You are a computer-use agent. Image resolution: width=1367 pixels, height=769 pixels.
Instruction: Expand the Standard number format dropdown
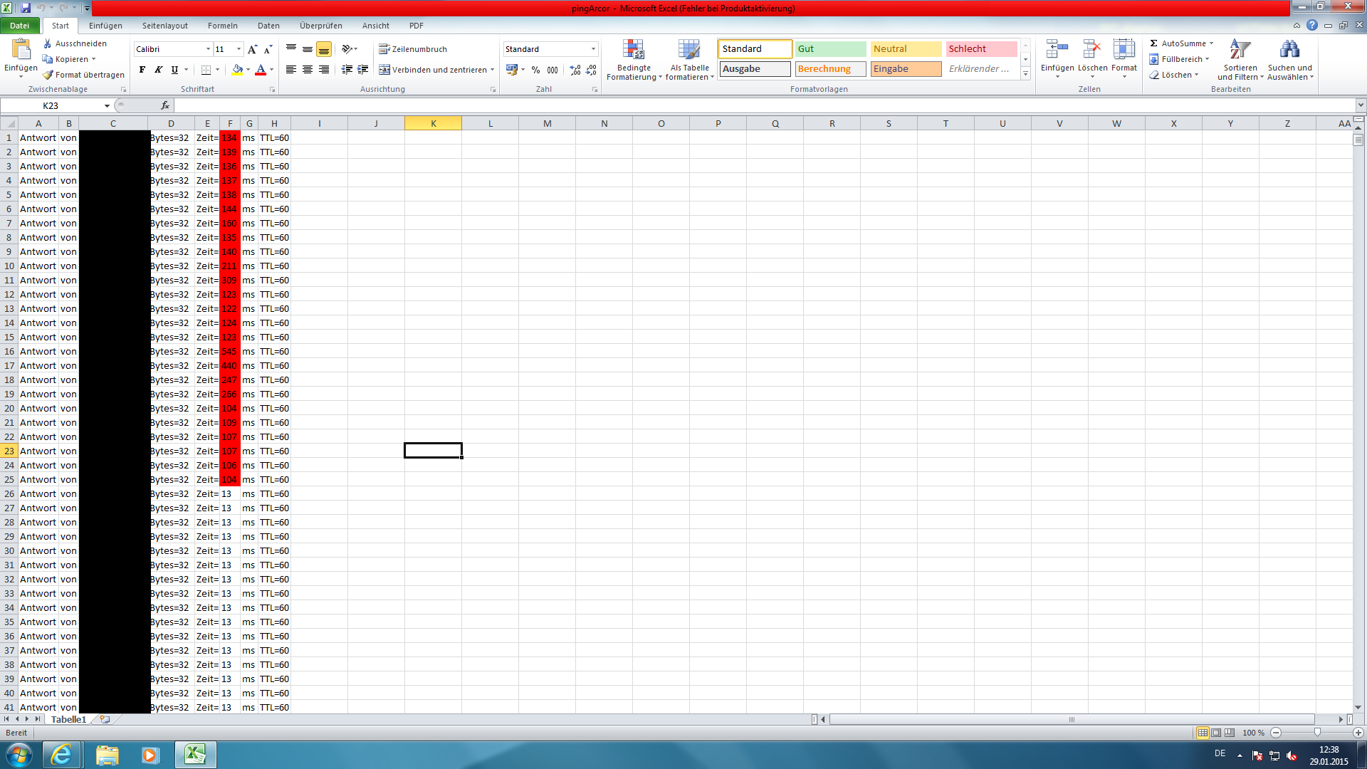(593, 49)
